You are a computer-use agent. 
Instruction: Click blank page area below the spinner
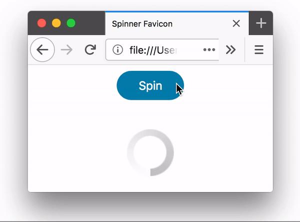tap(150, 185)
